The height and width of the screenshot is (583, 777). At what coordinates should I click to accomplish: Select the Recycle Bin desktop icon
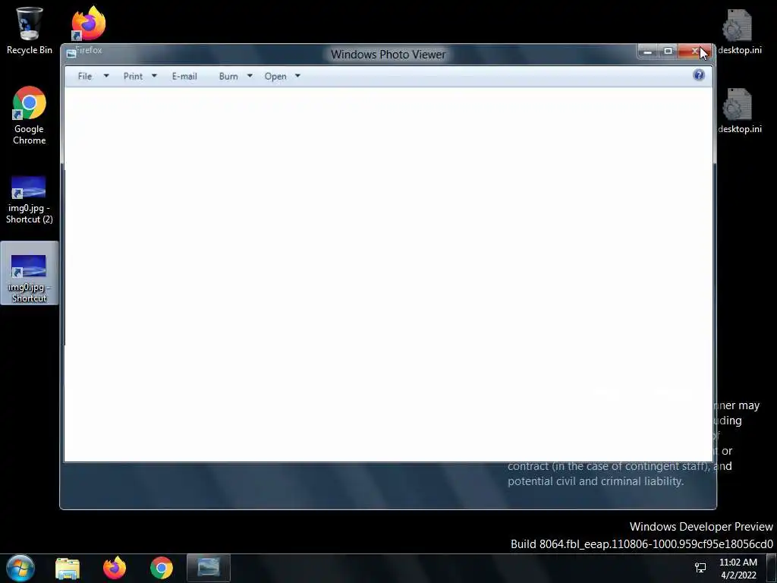(30, 30)
